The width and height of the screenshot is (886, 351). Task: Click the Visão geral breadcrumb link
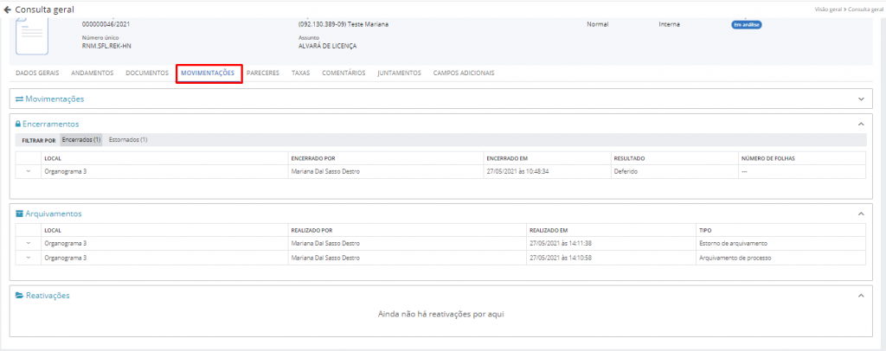827,9
